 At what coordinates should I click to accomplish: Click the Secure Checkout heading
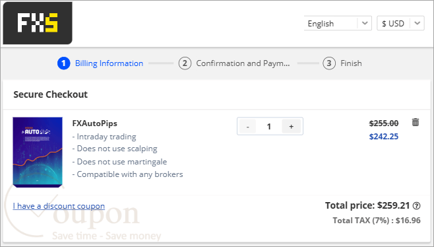click(x=50, y=94)
